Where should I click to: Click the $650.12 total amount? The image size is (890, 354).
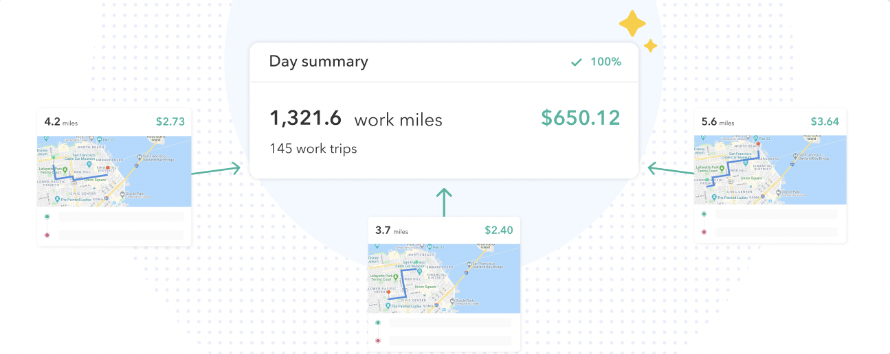(x=580, y=118)
